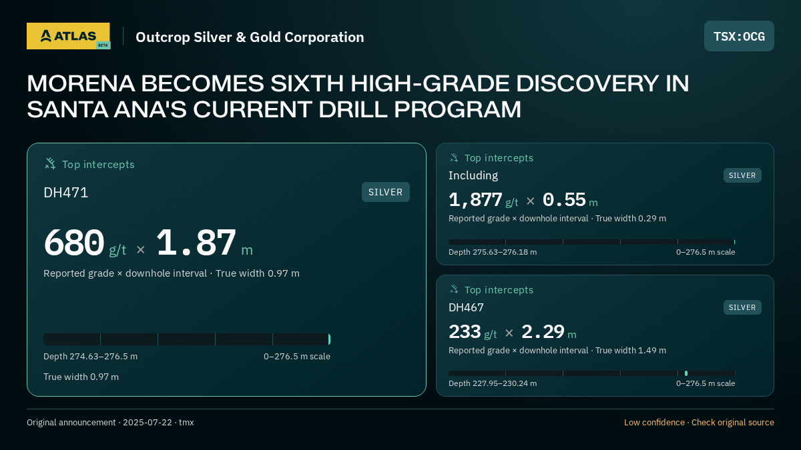
Task: Click the MORENA BECOMES SIXTH HIGH-GRADE DISCOVERY headline
Action: point(358,96)
